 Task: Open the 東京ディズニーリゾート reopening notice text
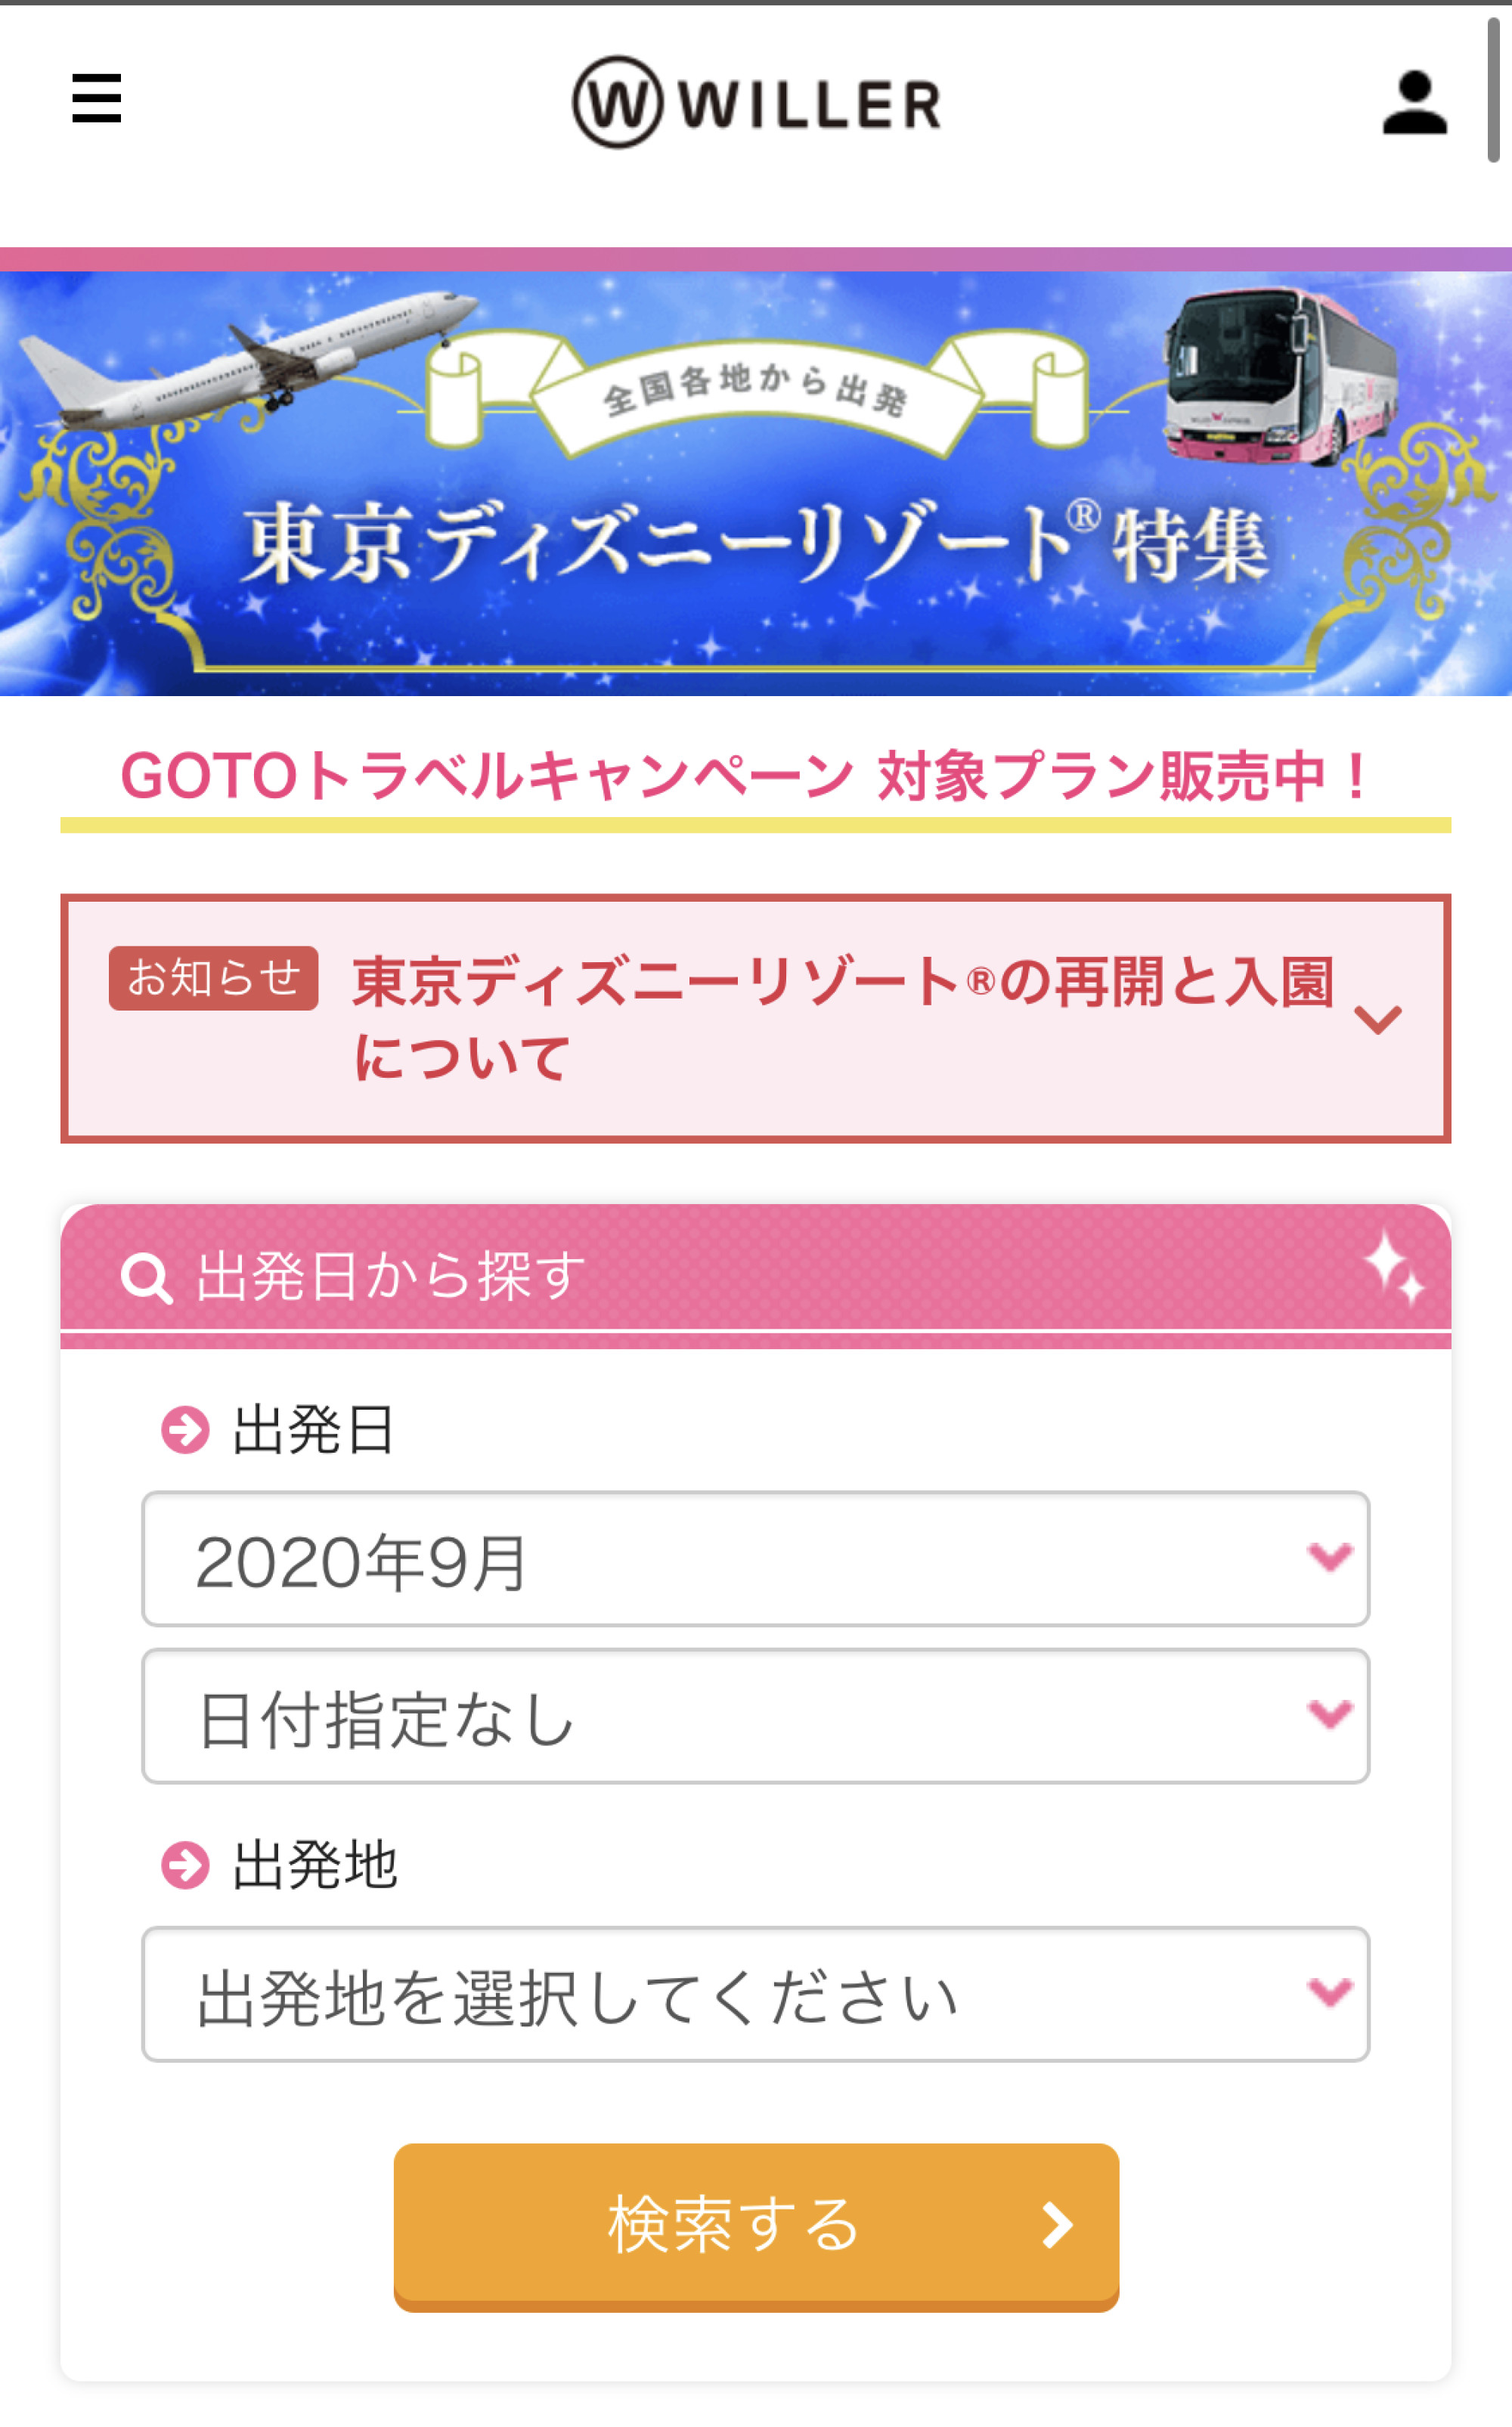[x=842, y=1017]
